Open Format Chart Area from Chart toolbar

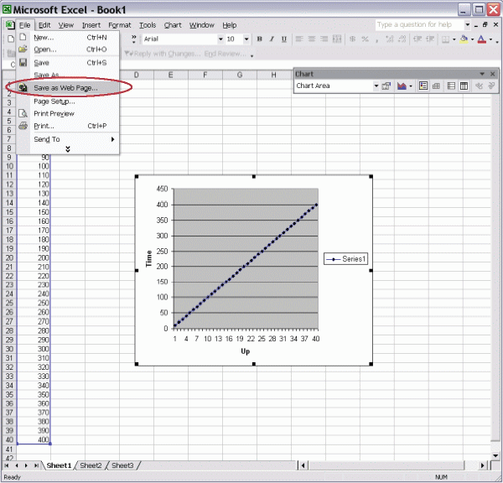(x=386, y=86)
